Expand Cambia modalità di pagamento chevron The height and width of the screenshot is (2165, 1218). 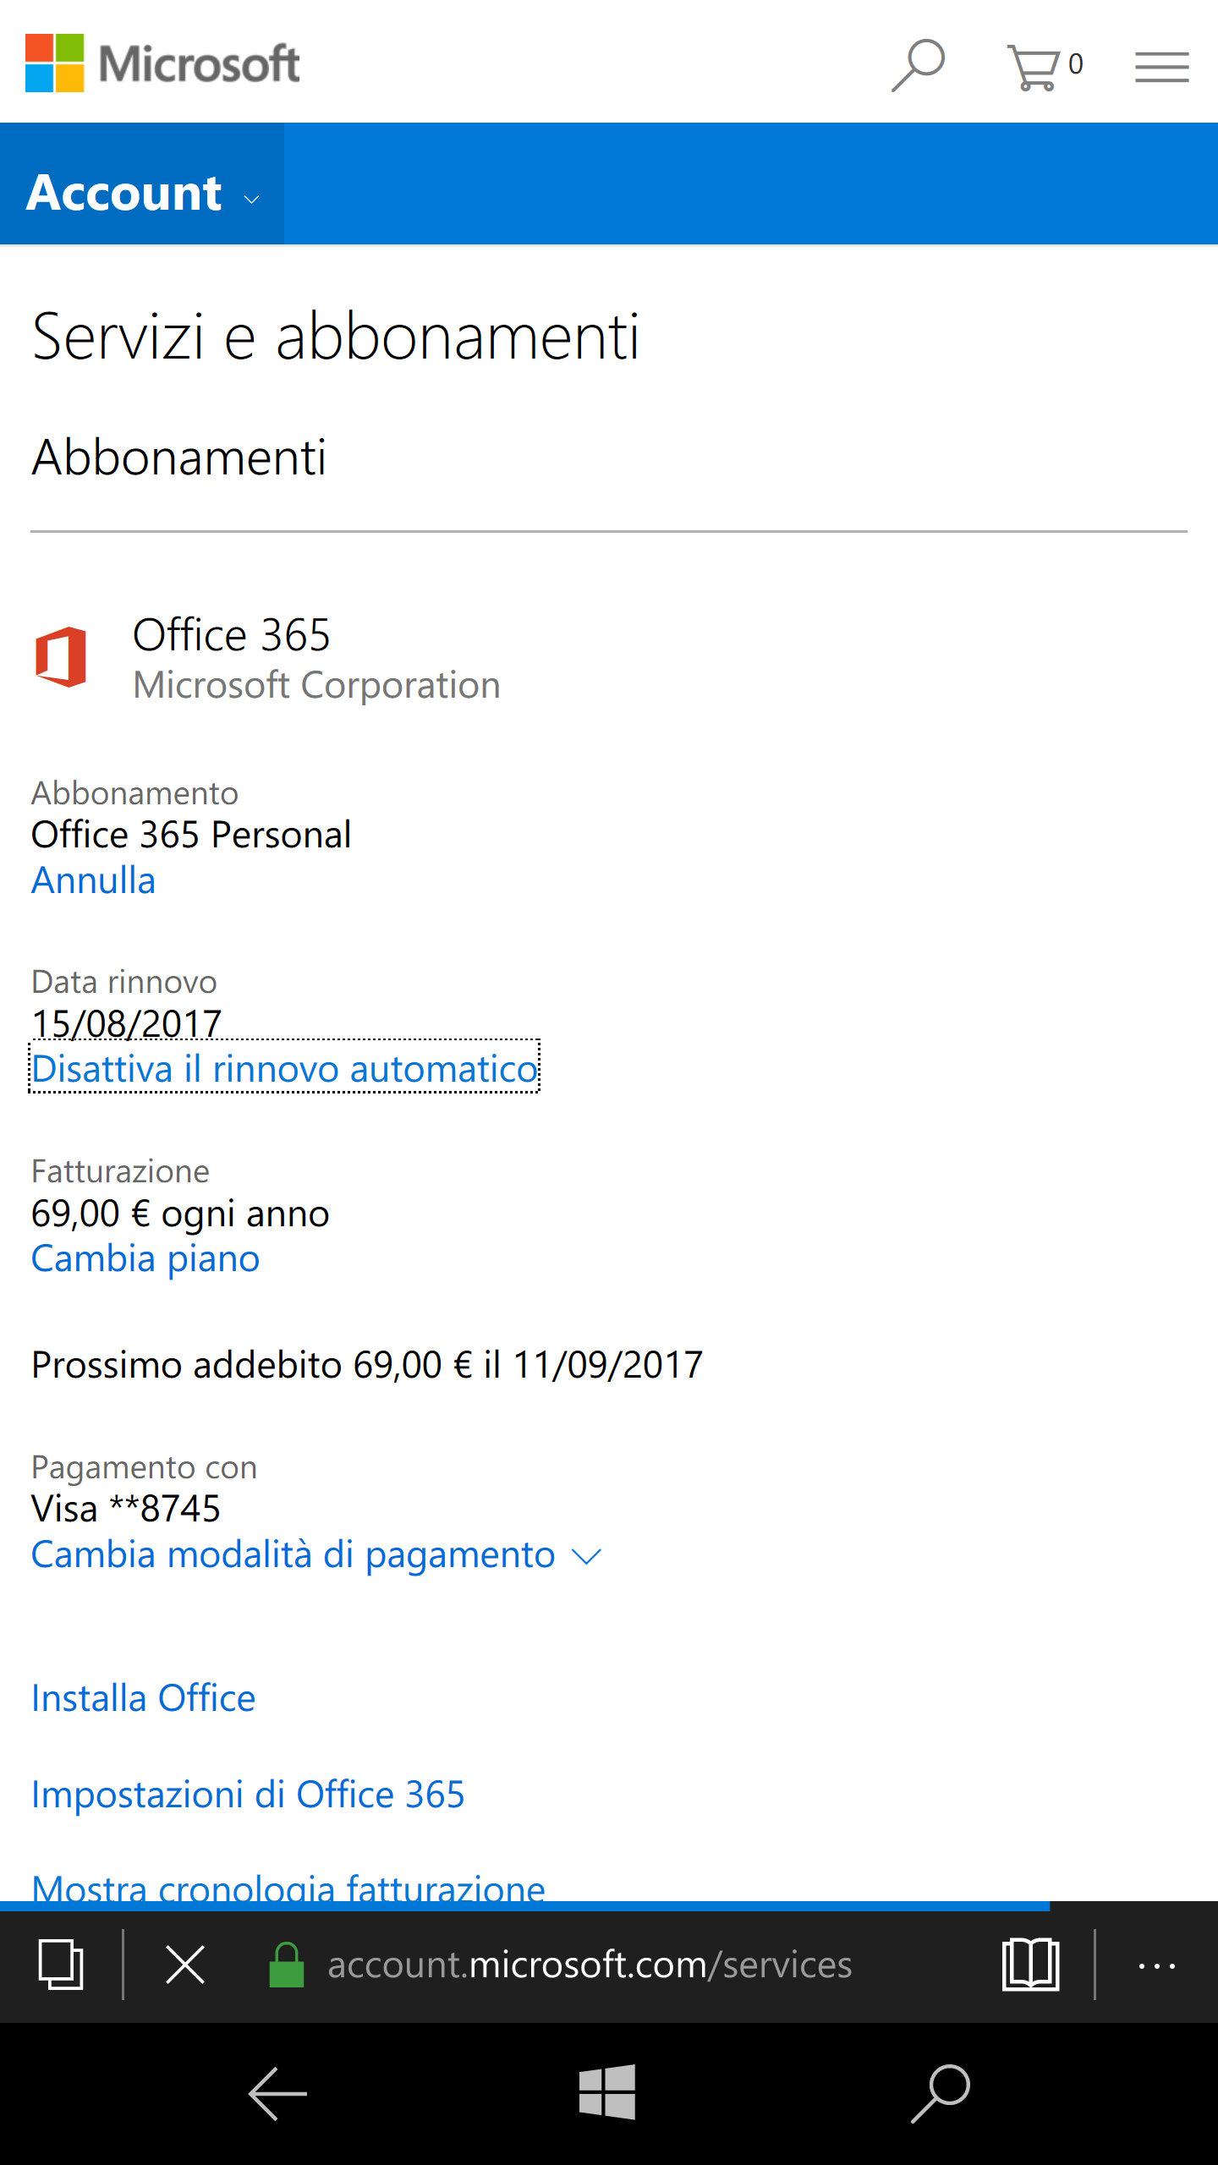(x=586, y=1556)
